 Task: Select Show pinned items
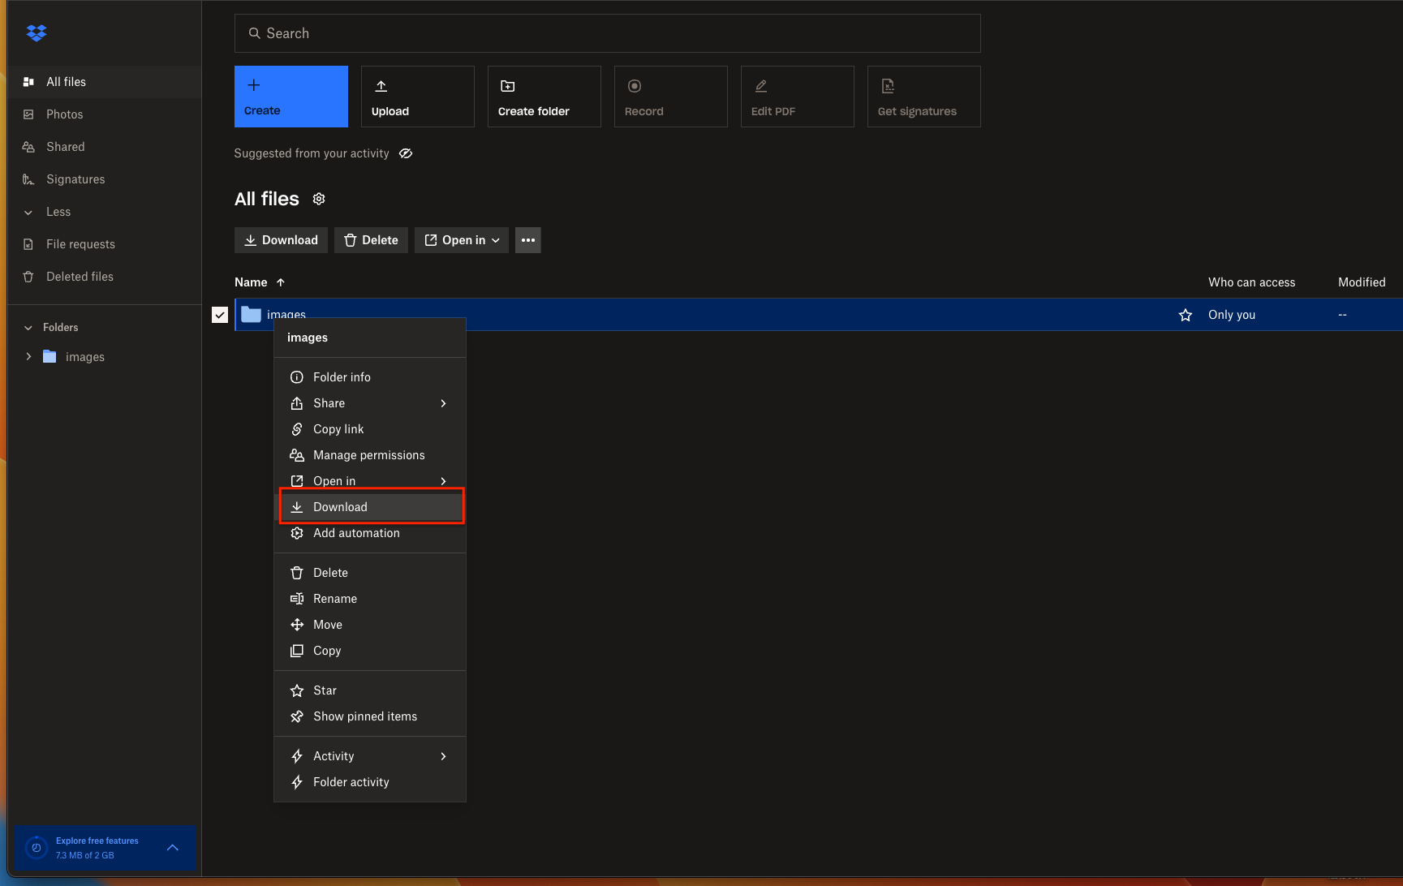(x=370, y=716)
